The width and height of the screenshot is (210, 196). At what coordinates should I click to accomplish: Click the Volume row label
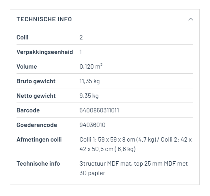click(x=27, y=67)
